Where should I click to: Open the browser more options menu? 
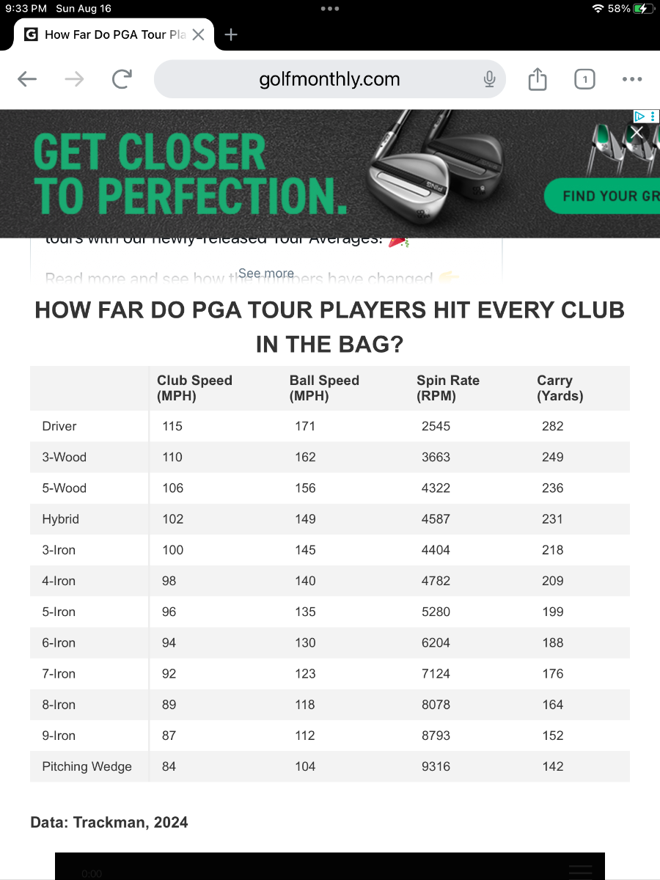click(632, 79)
